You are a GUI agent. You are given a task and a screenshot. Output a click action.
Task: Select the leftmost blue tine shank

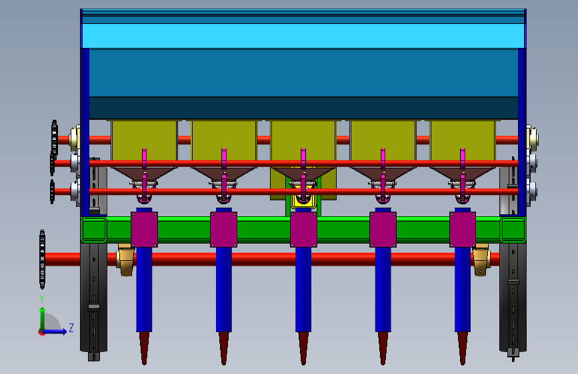coord(144,289)
